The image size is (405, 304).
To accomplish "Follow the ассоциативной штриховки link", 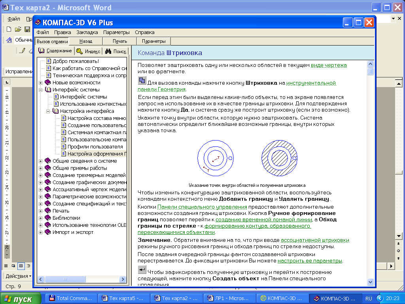I will click(315, 240).
